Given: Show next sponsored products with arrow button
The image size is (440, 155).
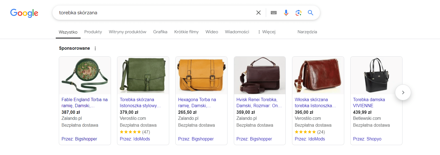Looking at the screenshot, I should 403,92.
